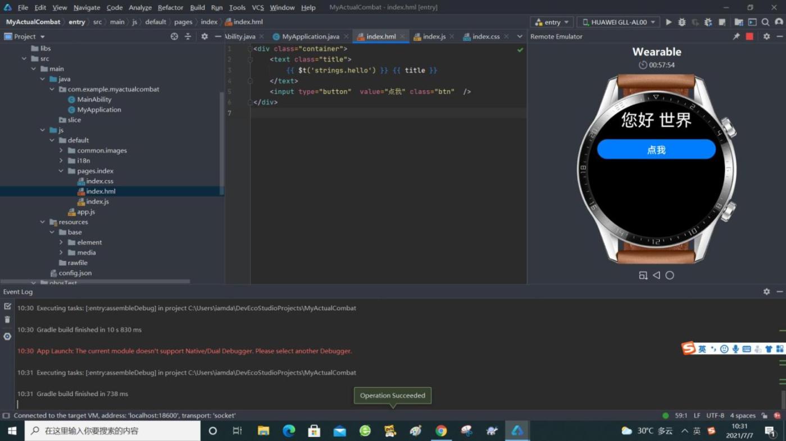Open Search Everywhere magnifier icon

(765, 22)
